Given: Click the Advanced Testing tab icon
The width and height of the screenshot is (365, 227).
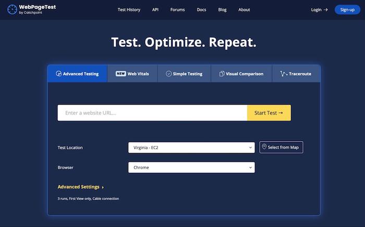Looking at the screenshot, I should coord(58,73).
